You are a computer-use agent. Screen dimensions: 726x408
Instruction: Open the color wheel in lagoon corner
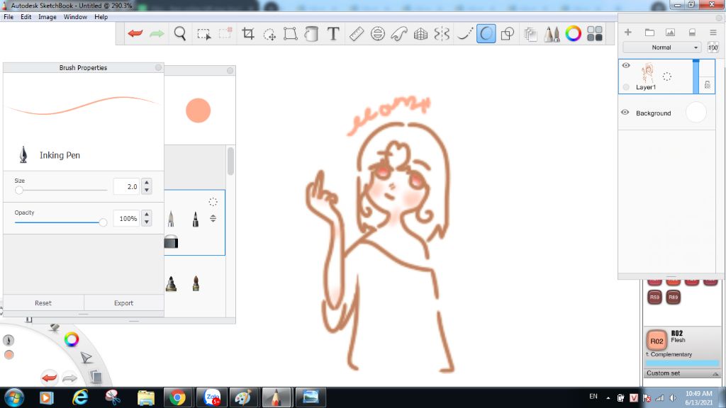72,339
